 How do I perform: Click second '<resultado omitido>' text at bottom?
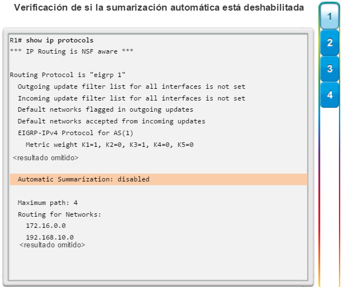53,245
